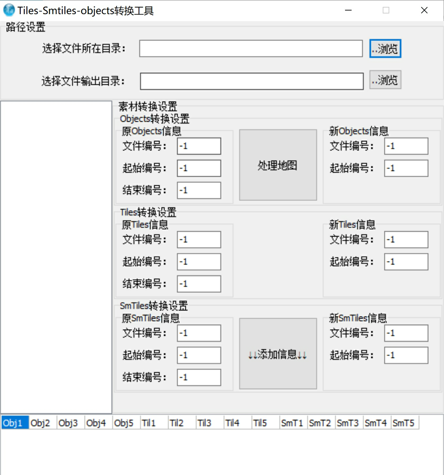Focus the 选择文件所在目录 path field
The height and width of the screenshot is (475, 444).
(x=251, y=49)
